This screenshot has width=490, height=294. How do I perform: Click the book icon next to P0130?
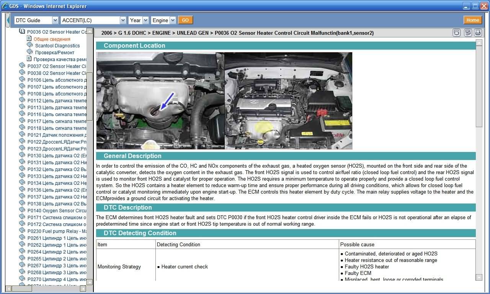[22, 155]
